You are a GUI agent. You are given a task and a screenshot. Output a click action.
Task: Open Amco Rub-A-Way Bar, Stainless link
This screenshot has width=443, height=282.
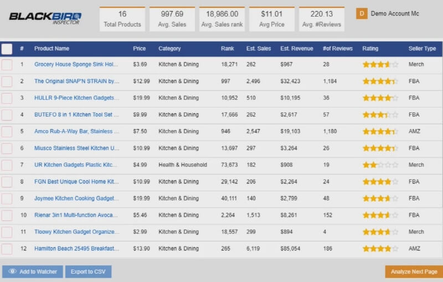tap(76, 131)
